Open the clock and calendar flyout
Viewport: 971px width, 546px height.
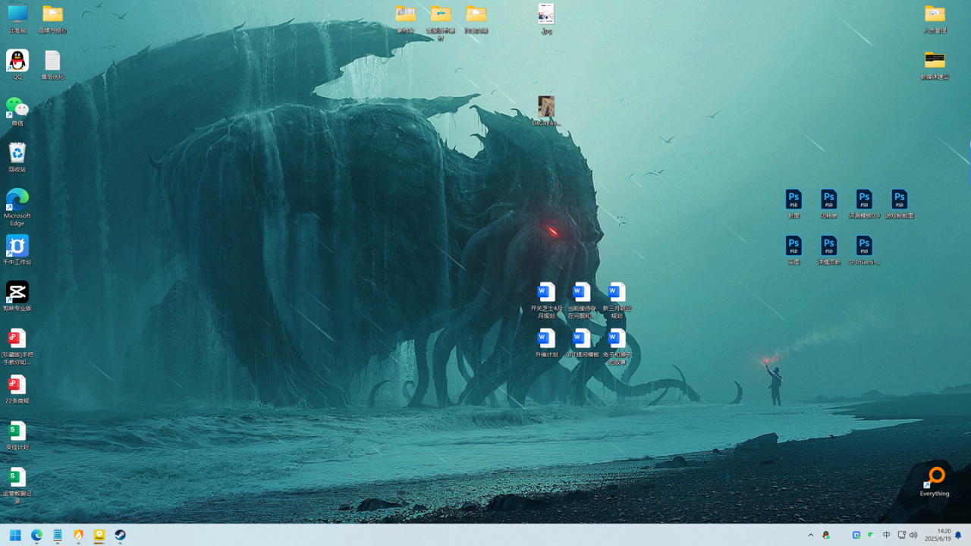(938, 535)
